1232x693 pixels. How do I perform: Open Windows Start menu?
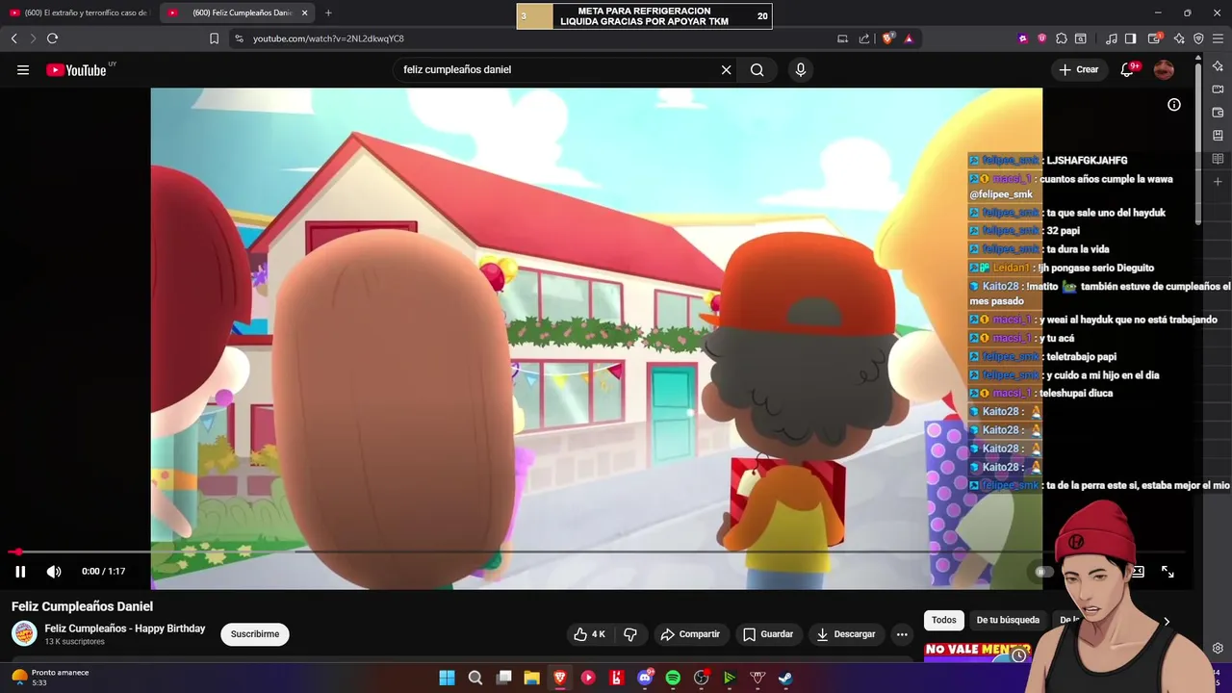tap(447, 678)
